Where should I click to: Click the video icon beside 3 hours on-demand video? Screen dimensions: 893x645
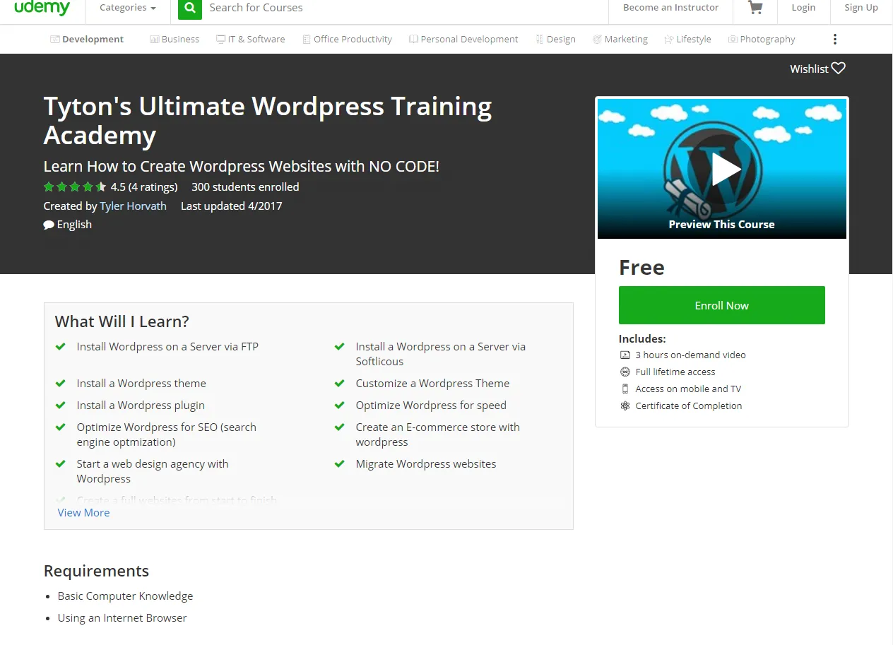coord(625,355)
